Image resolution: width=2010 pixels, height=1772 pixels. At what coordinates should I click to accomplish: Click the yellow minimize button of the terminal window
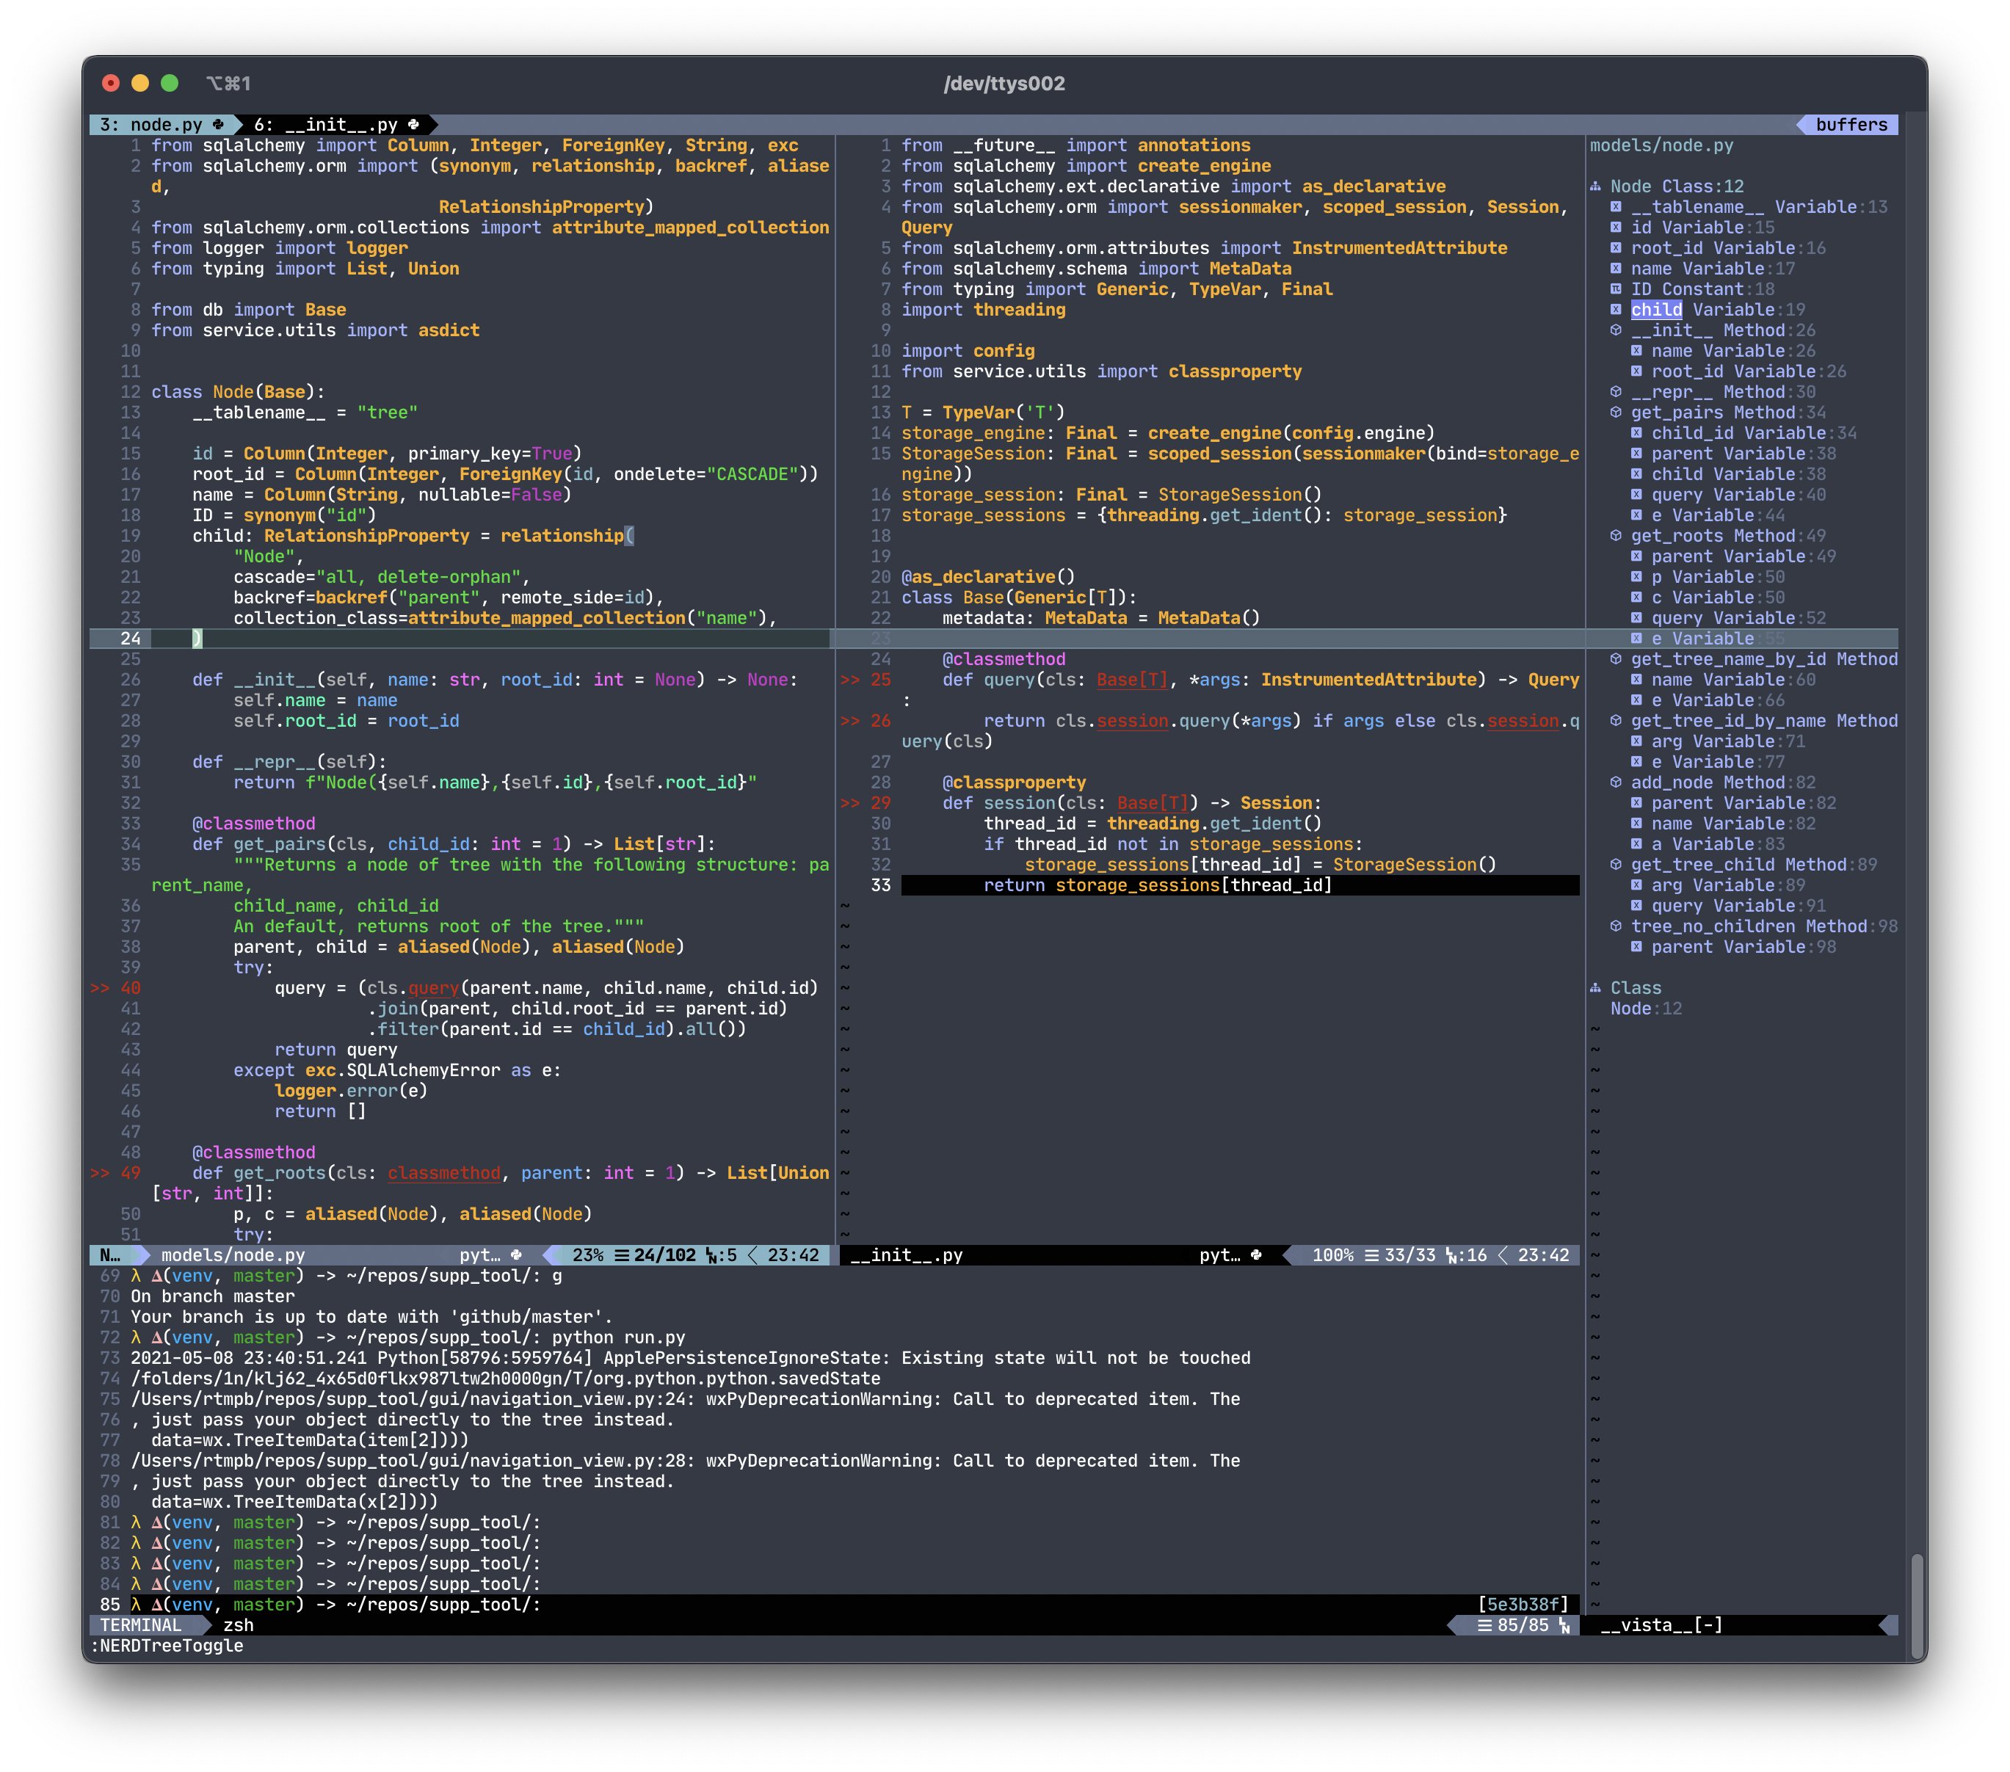click(141, 84)
